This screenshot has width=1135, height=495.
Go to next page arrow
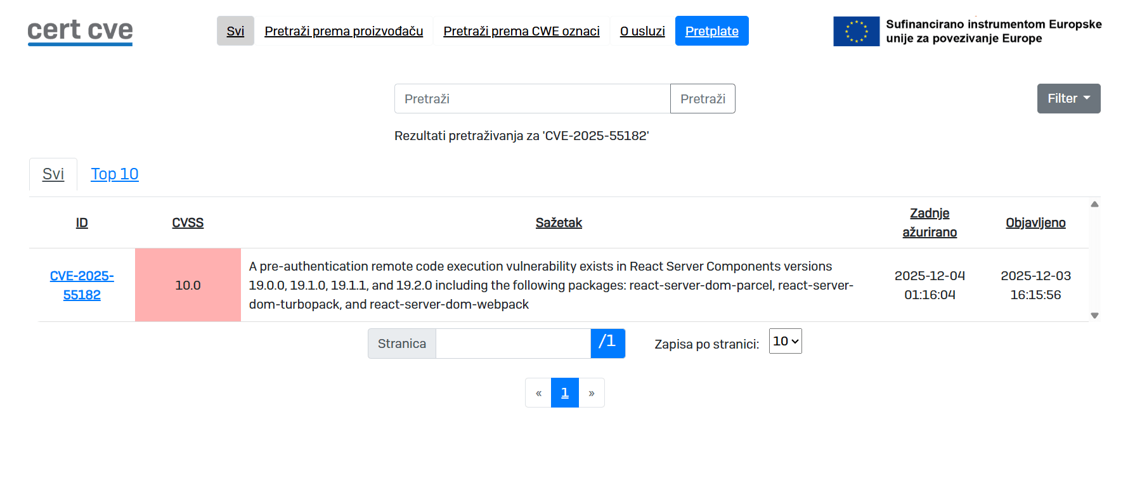pyautogui.click(x=592, y=393)
